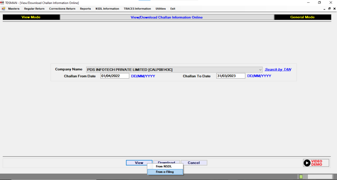Choose From NSDL in popup menu

[x=165, y=167]
